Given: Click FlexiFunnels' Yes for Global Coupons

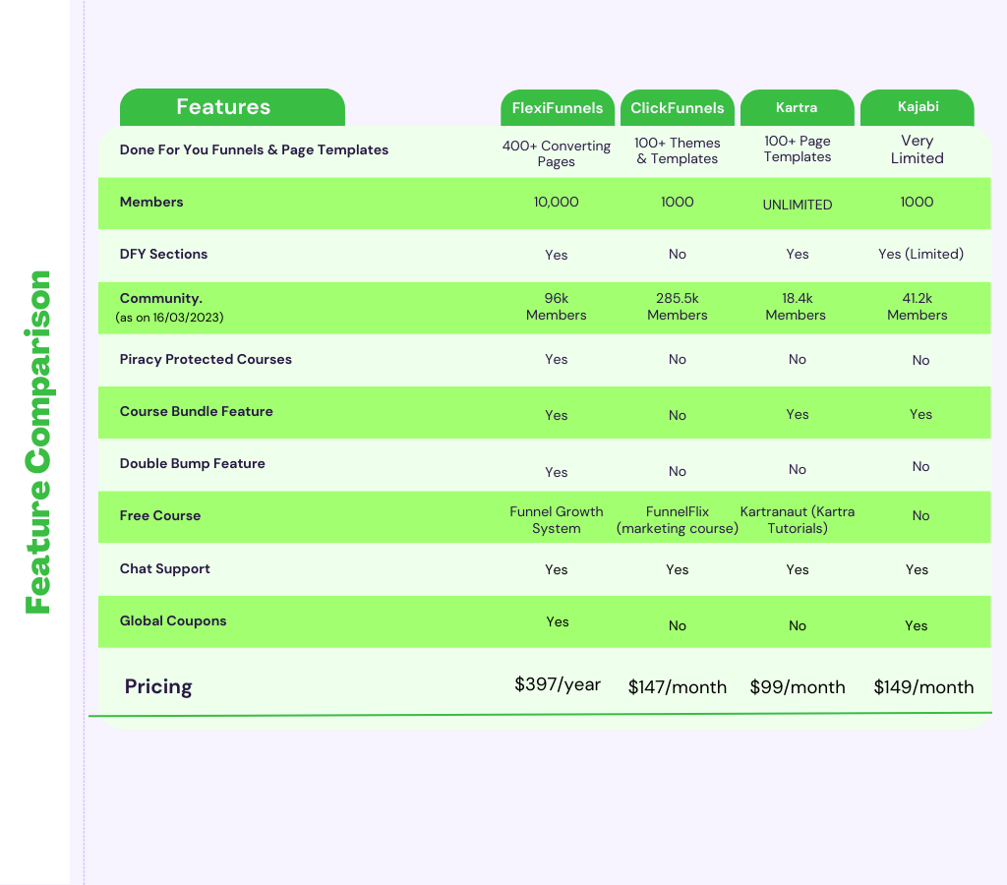Looking at the screenshot, I should click(558, 621).
